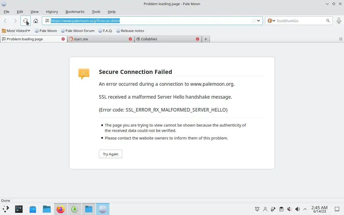This screenshot has width=344, height=215.
Task: Close the Problem loading page tab
Action: (x=63, y=39)
